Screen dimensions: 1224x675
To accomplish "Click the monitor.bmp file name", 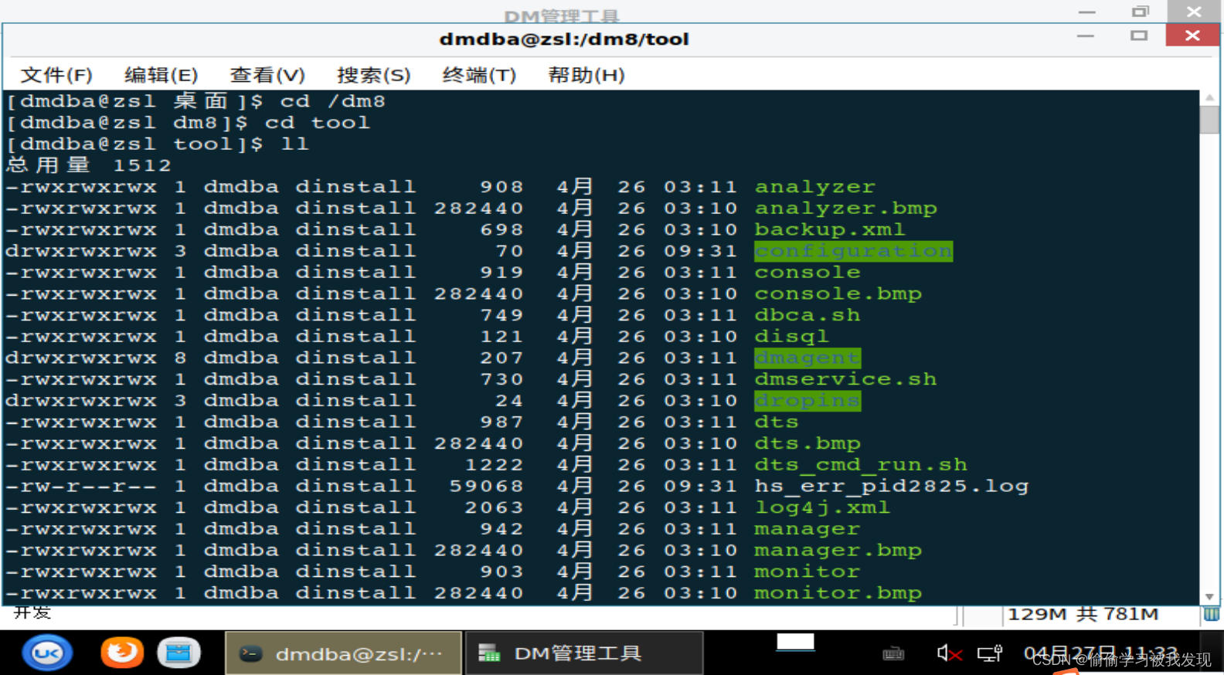I will [x=838, y=593].
